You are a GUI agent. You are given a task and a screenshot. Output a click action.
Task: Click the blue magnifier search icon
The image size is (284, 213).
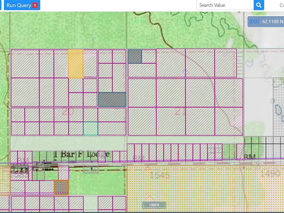point(259,5)
